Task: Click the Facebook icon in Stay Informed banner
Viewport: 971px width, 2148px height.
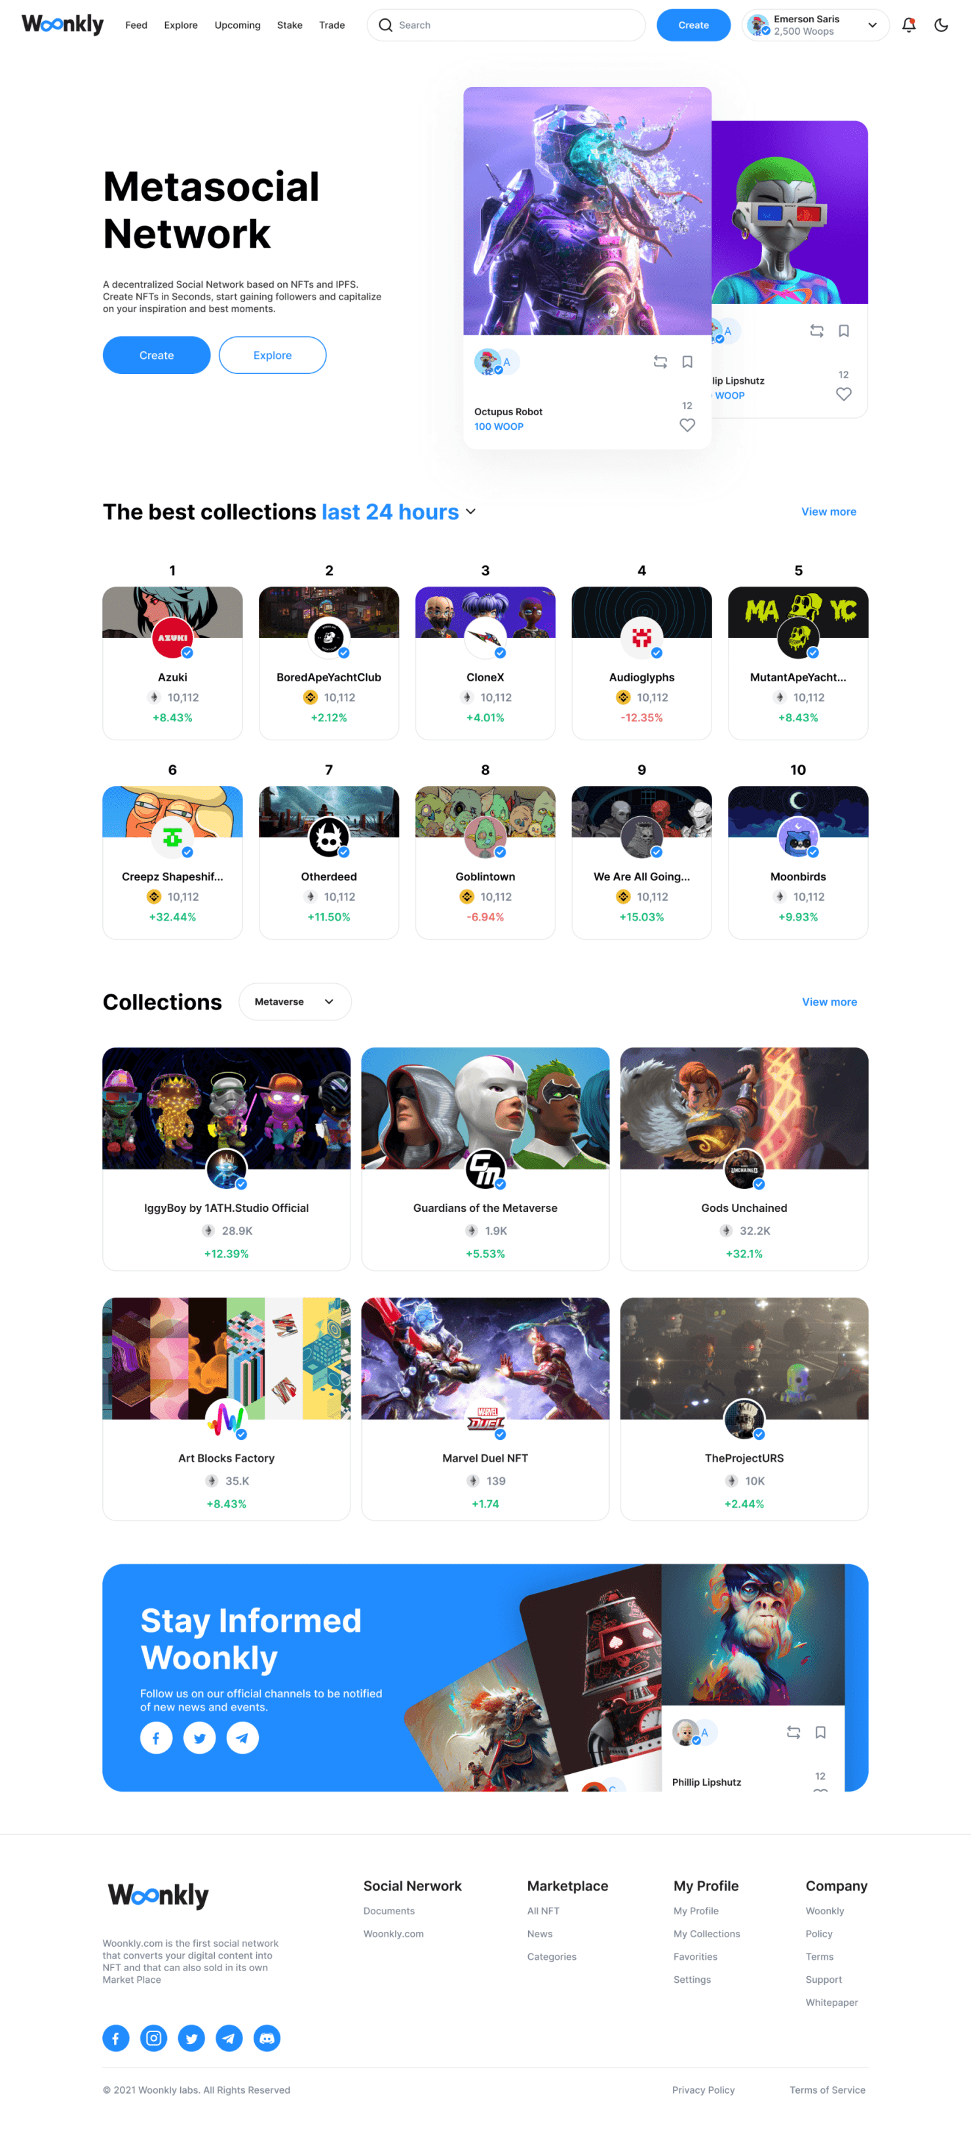Action: click(x=156, y=1738)
